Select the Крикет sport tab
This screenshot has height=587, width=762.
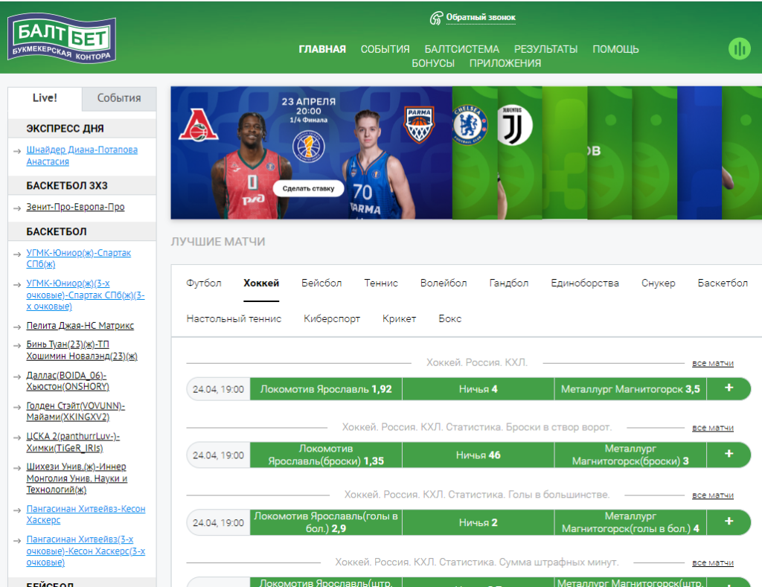(x=399, y=318)
